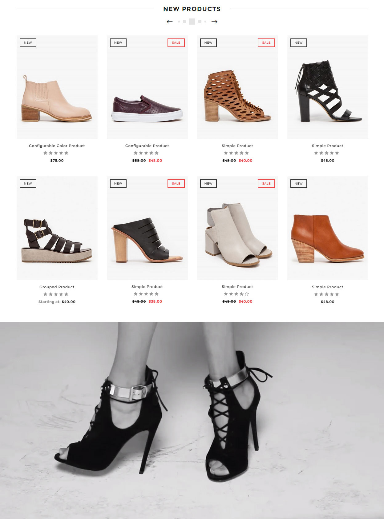This screenshot has width=384, height=519.
Task: Select the first small carousel pagination dot
Action: (x=179, y=22)
